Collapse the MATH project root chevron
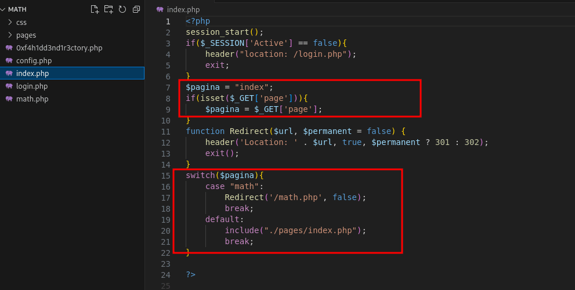This screenshot has height=290, width=575. point(3,9)
